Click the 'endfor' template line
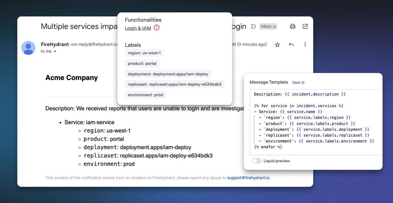 click(268, 147)
